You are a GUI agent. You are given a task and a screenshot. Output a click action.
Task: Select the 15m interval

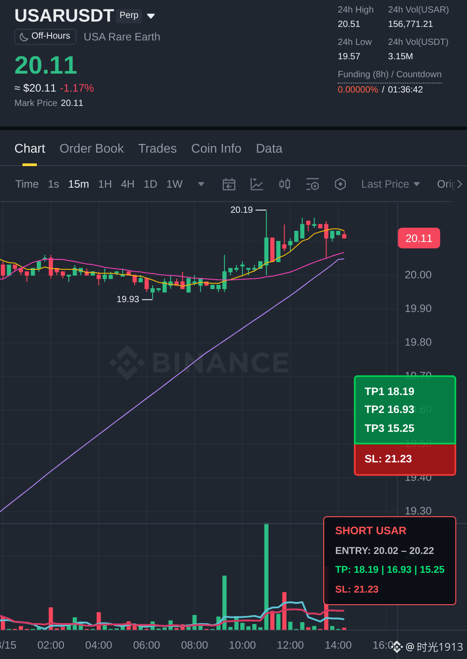(79, 184)
